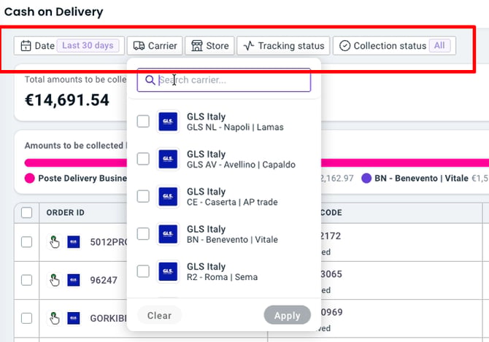The width and height of the screenshot is (489, 342).
Task: Click the 'Last 30 days' date badge
Action: point(88,45)
